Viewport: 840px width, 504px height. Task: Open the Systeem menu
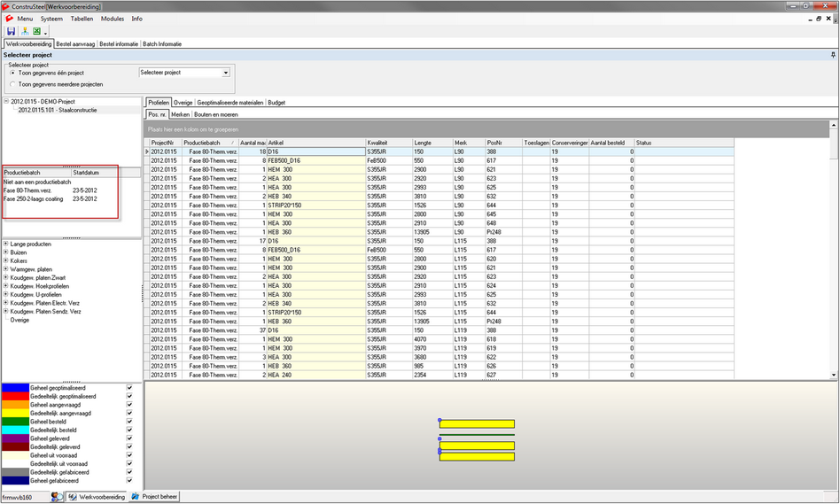coord(51,19)
